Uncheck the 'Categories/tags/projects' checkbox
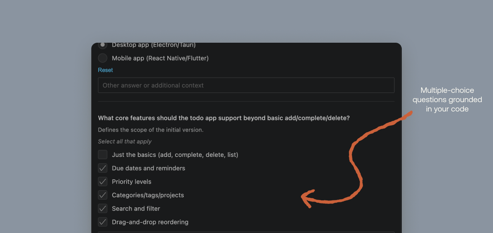Viewport: 493px width, 233px height. coord(102,195)
